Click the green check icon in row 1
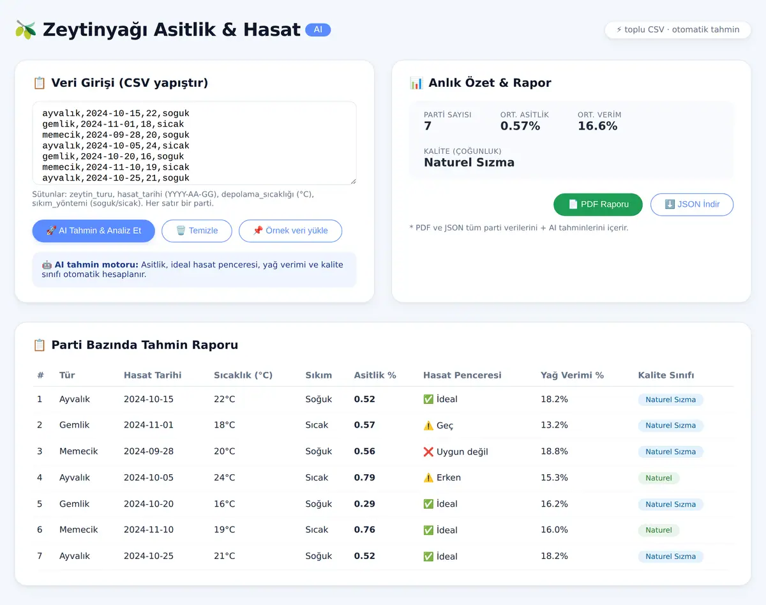Screen dimensions: 766x605 tap(428, 400)
